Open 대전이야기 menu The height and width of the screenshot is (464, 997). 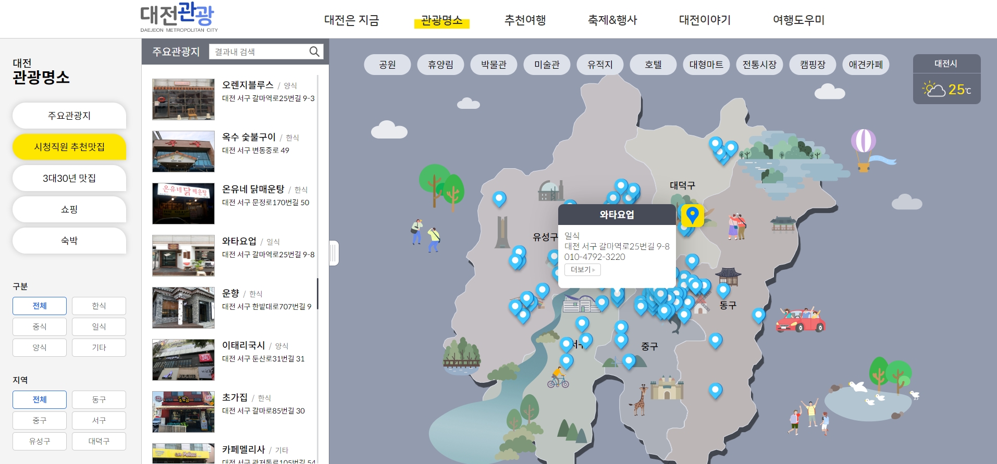pos(705,20)
